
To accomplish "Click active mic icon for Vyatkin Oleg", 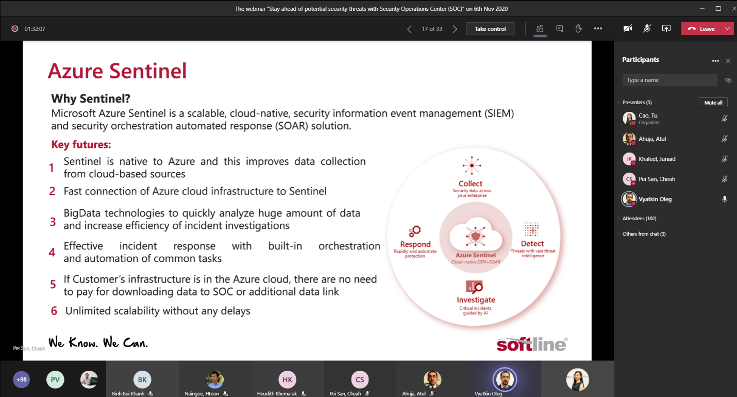I will pos(725,199).
